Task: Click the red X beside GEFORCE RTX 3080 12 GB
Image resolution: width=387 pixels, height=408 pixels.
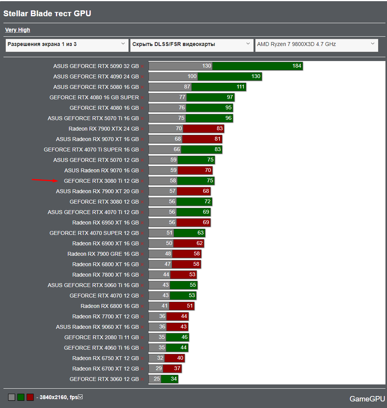Action: click(x=142, y=202)
